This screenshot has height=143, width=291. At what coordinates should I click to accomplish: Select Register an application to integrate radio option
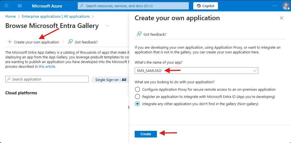tap(137, 97)
